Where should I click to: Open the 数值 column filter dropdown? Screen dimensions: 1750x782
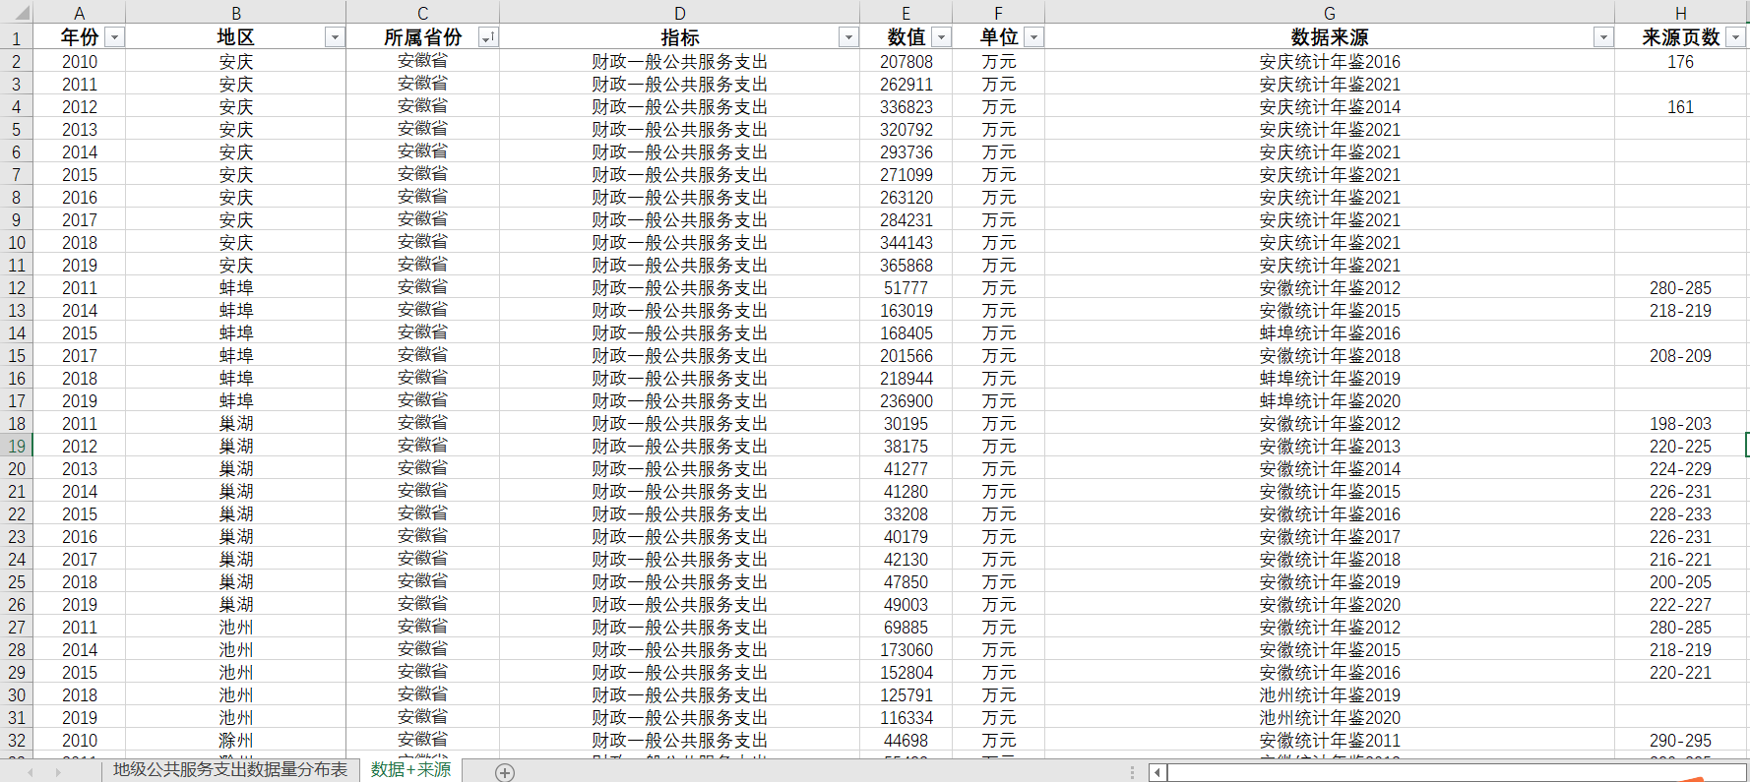pyautogui.click(x=941, y=37)
